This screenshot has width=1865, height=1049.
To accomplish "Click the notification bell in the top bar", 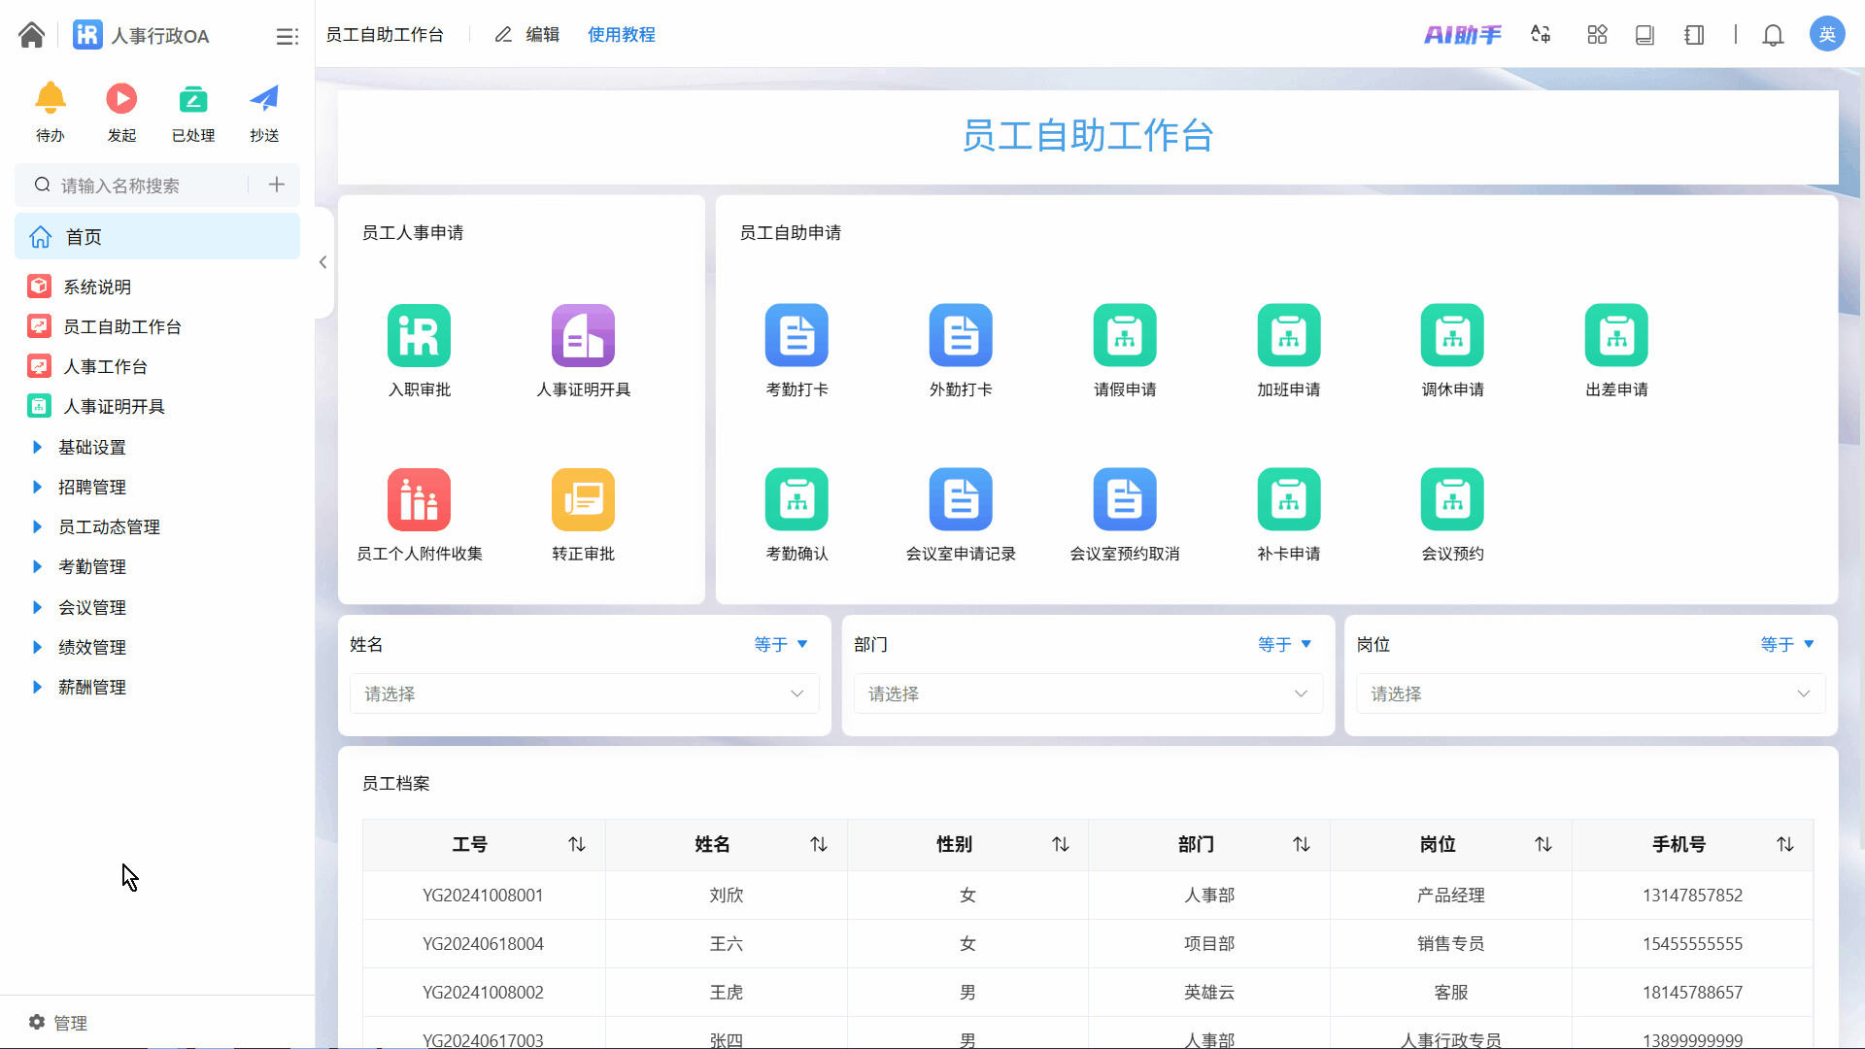I will 1773,35.
